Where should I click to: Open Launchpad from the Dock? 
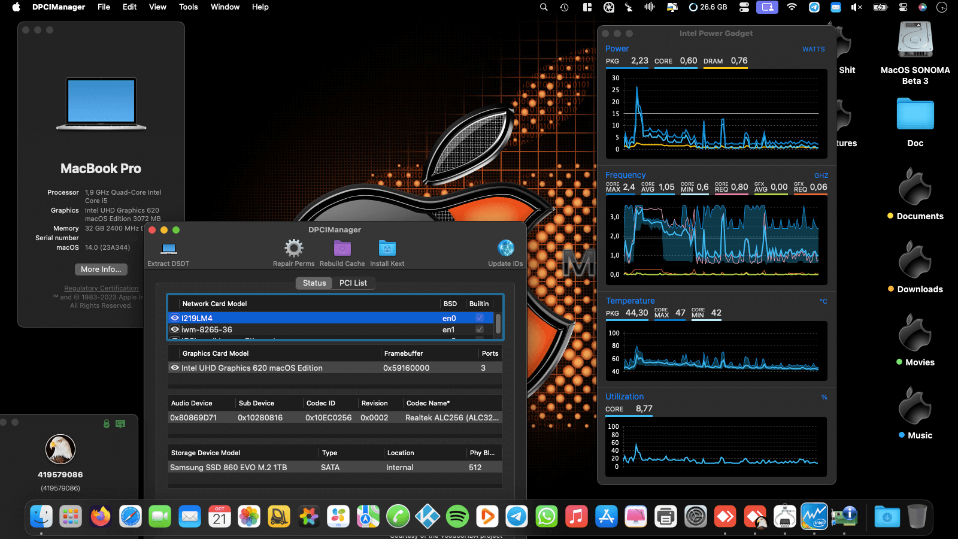click(71, 516)
